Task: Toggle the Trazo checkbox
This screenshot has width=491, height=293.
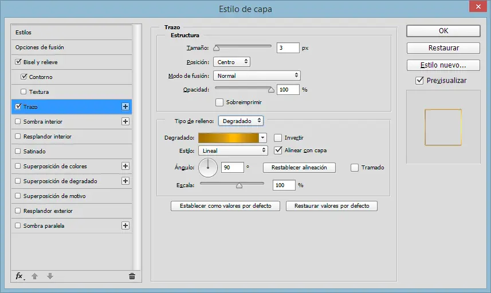Action: click(18, 106)
